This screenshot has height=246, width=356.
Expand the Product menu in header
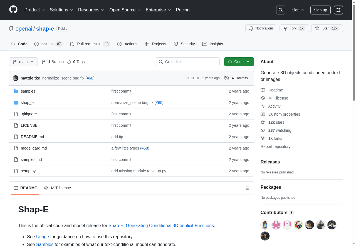pos(34,10)
